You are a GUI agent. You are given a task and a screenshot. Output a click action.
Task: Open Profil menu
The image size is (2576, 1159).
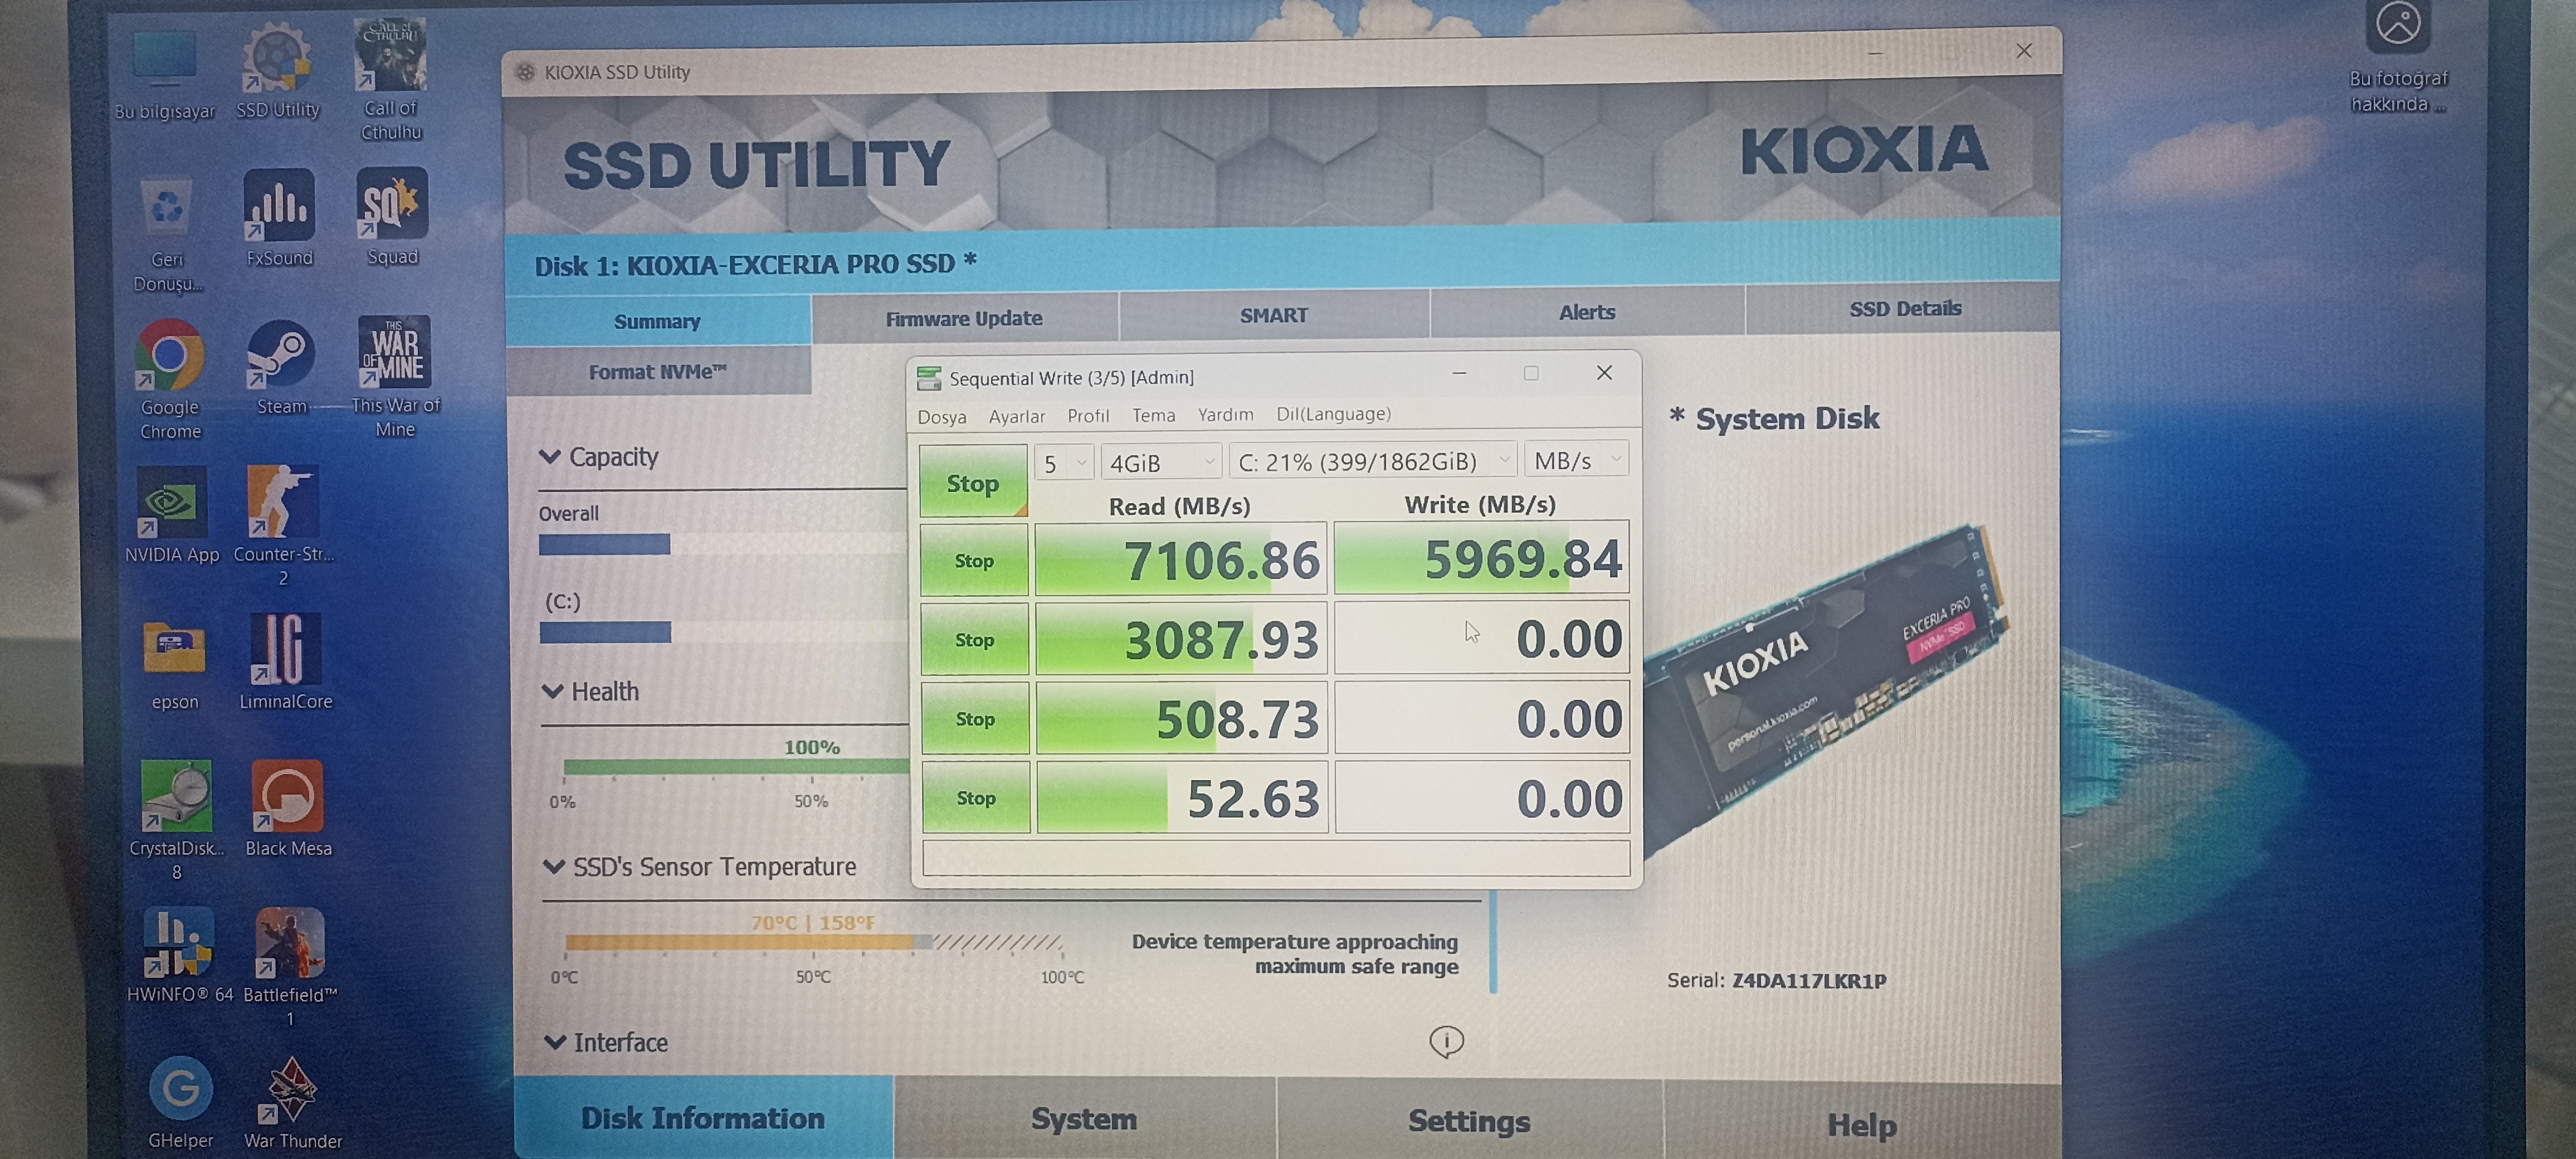coord(1088,415)
